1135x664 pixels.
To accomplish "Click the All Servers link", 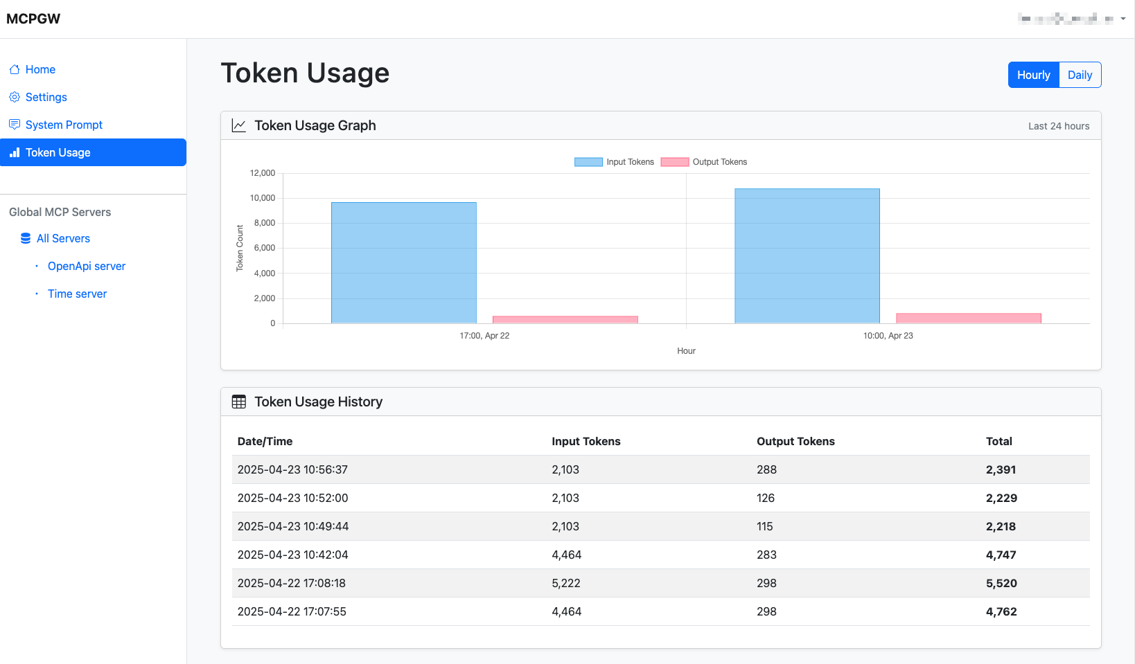I will [63, 238].
